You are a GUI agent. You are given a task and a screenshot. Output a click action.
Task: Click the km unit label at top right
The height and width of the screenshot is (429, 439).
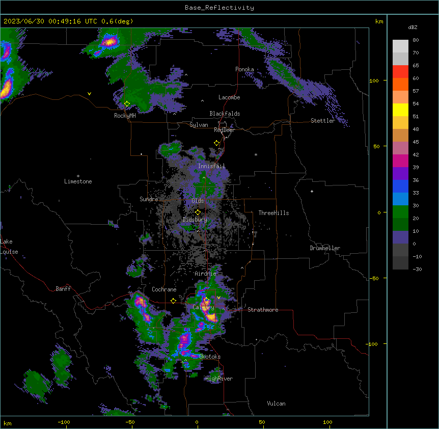[379, 21]
